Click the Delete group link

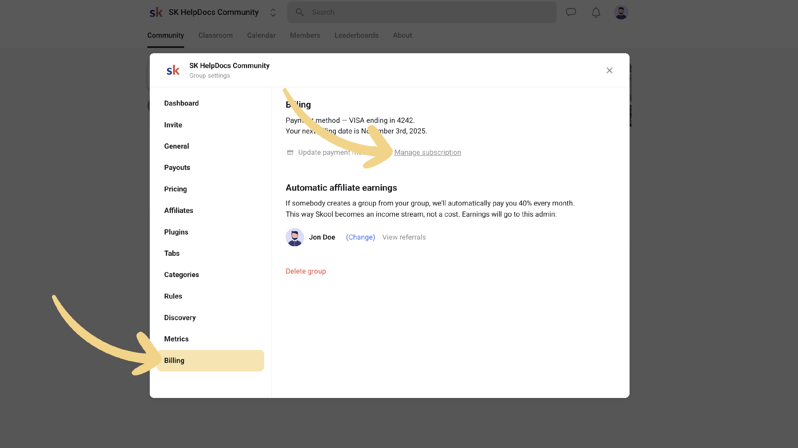[x=305, y=271]
